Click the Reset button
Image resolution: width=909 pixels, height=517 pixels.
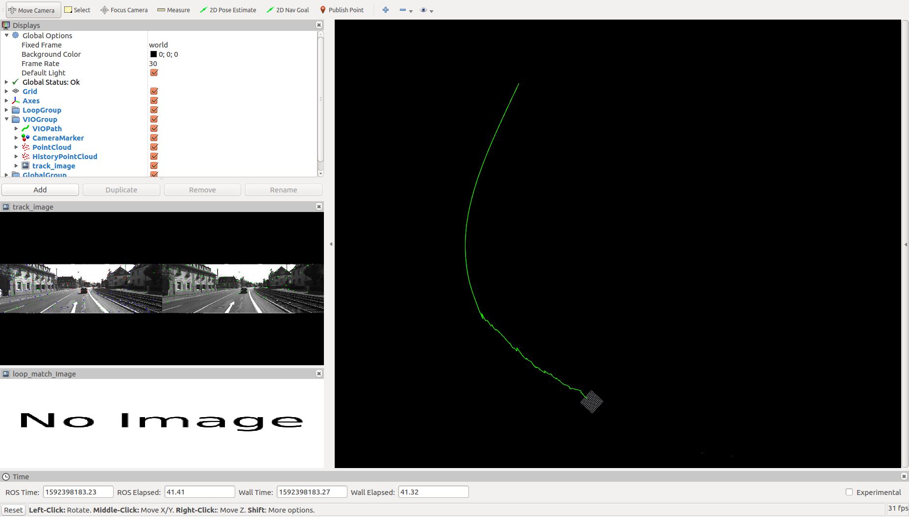(x=14, y=510)
